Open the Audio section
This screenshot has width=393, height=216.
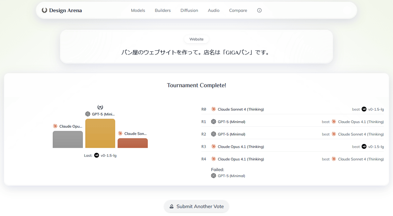[214, 10]
